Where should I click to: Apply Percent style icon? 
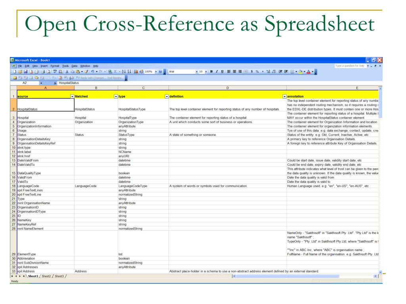257,72
